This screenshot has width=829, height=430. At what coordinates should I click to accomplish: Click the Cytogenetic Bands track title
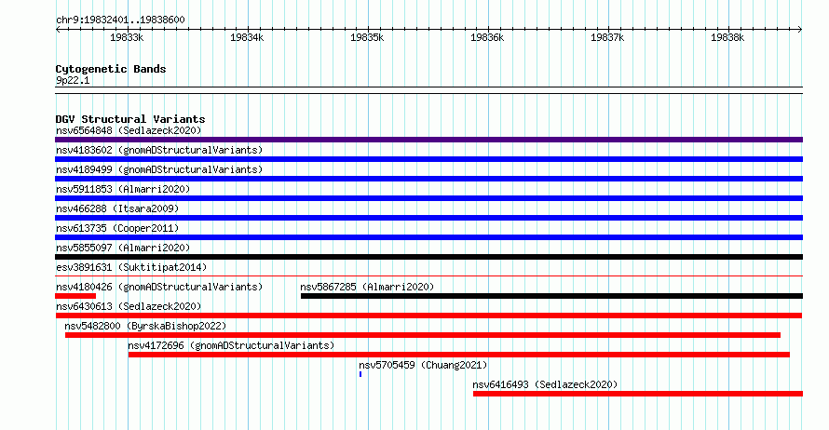(111, 69)
